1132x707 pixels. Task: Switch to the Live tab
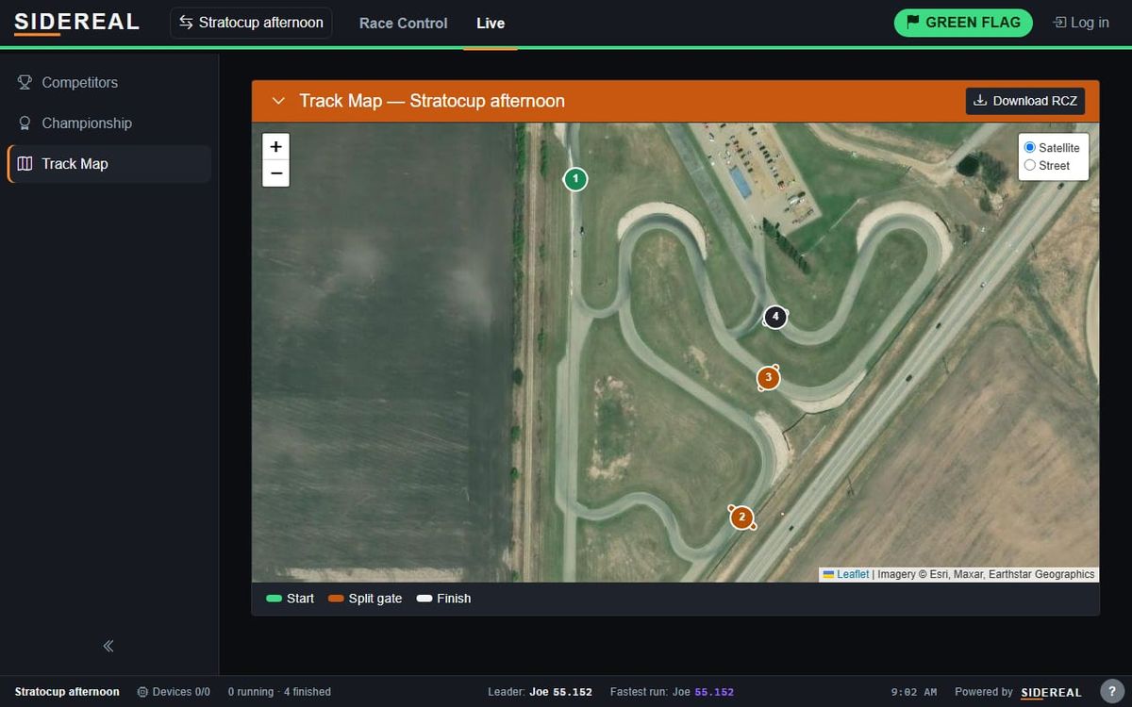click(x=491, y=23)
